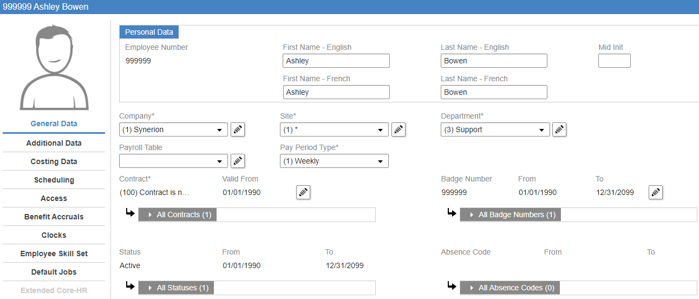Open the empty Payroll Table dropdown
Image resolution: width=699 pixels, height=299 pixels.
coord(173,161)
